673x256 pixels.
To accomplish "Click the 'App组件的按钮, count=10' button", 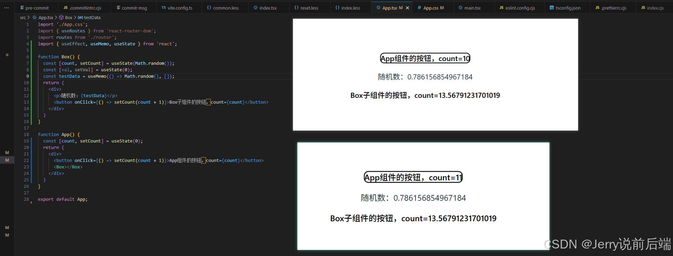I will coord(425,58).
